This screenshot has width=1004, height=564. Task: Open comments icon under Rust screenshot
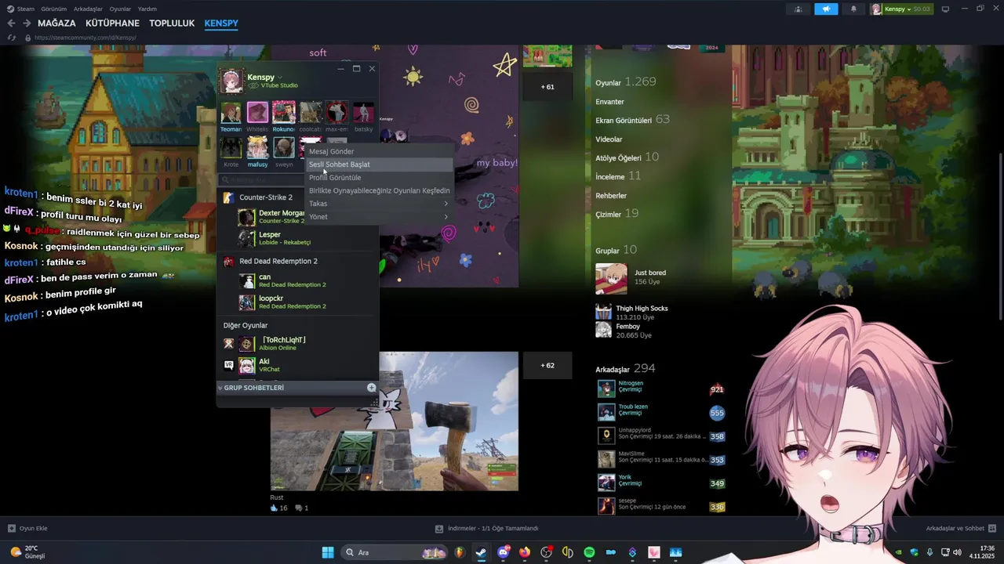[x=298, y=508]
